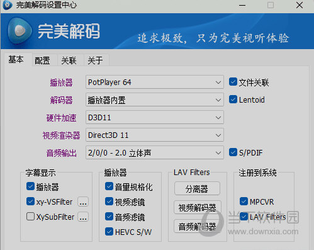Open xy-VSFilter settings ellipsis button
The image size is (314, 250).
coord(83,202)
